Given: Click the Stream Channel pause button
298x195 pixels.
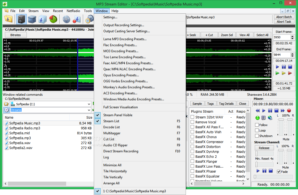Looking at the screenshot, I should click(x=264, y=171).
